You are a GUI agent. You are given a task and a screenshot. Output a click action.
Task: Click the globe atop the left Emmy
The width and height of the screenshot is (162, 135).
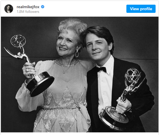[x=18, y=41]
